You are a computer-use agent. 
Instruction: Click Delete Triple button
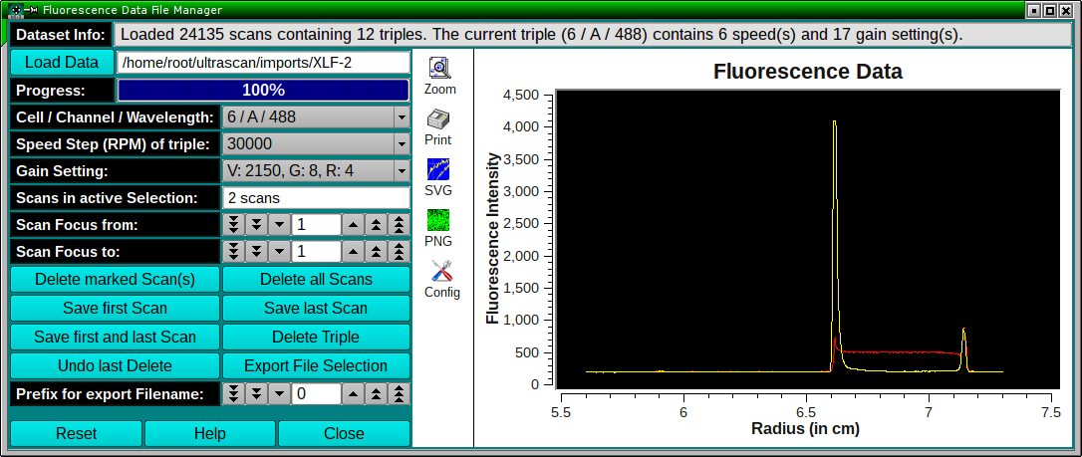click(x=316, y=338)
